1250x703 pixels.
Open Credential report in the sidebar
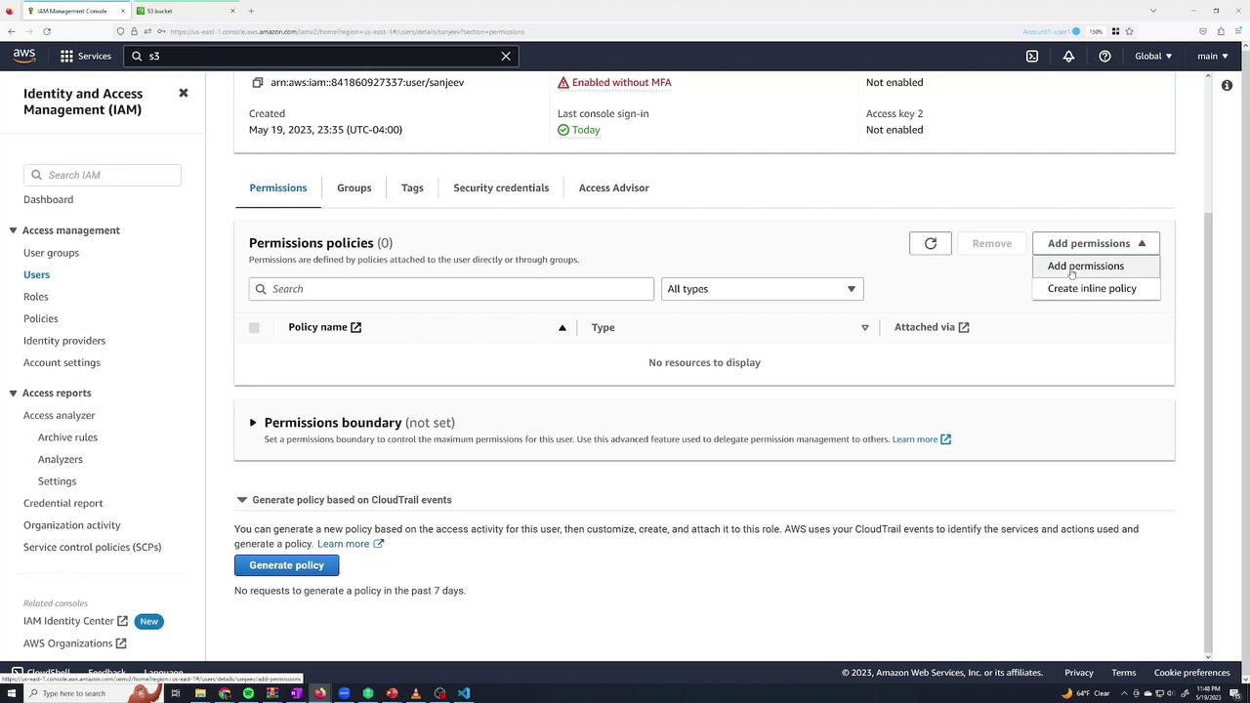(x=62, y=503)
